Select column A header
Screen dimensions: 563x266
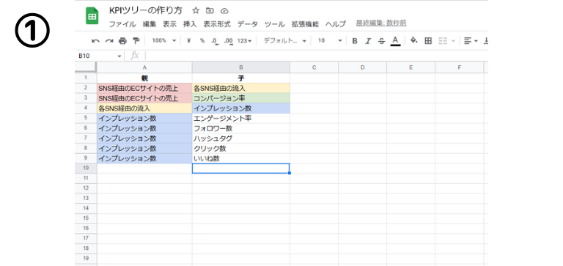pos(144,67)
